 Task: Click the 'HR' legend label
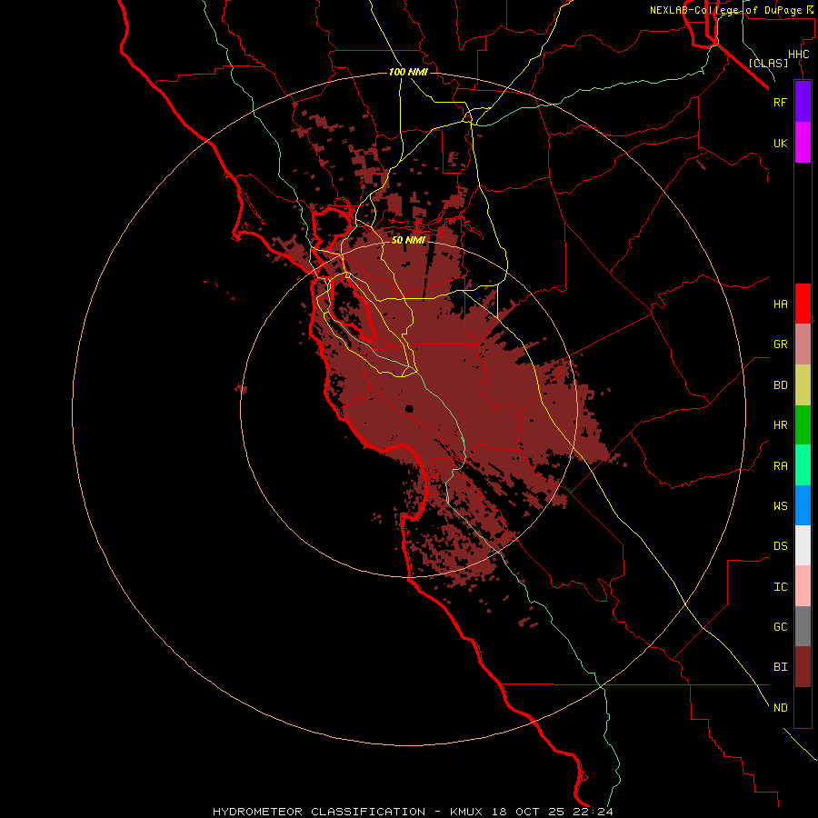tap(780, 425)
